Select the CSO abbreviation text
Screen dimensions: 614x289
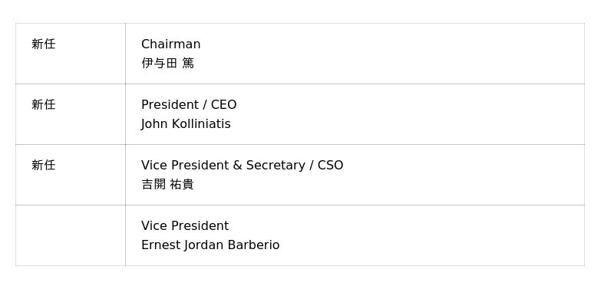[x=330, y=166]
